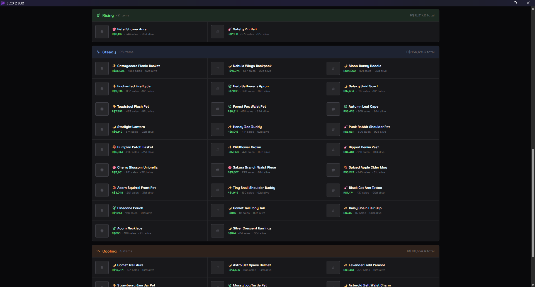Image resolution: width=535 pixels, height=287 pixels.
Task: Open the Acorn Necklace item
Action: click(x=150, y=231)
